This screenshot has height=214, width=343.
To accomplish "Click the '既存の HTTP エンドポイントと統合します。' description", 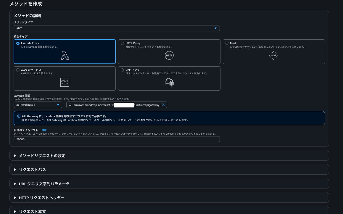I will 149,47.
